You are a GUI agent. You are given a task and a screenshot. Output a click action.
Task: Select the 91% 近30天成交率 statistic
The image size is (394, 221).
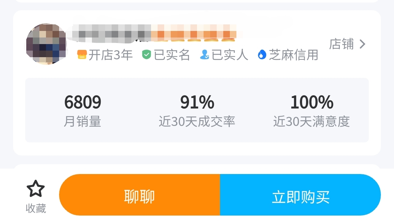pyautogui.click(x=197, y=110)
